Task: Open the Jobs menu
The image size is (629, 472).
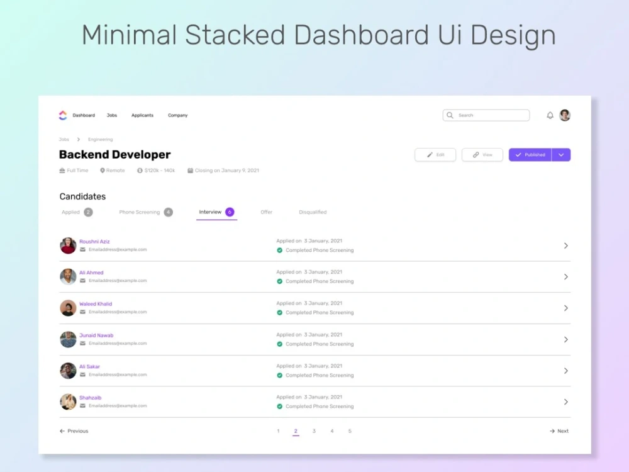Action: pos(112,115)
